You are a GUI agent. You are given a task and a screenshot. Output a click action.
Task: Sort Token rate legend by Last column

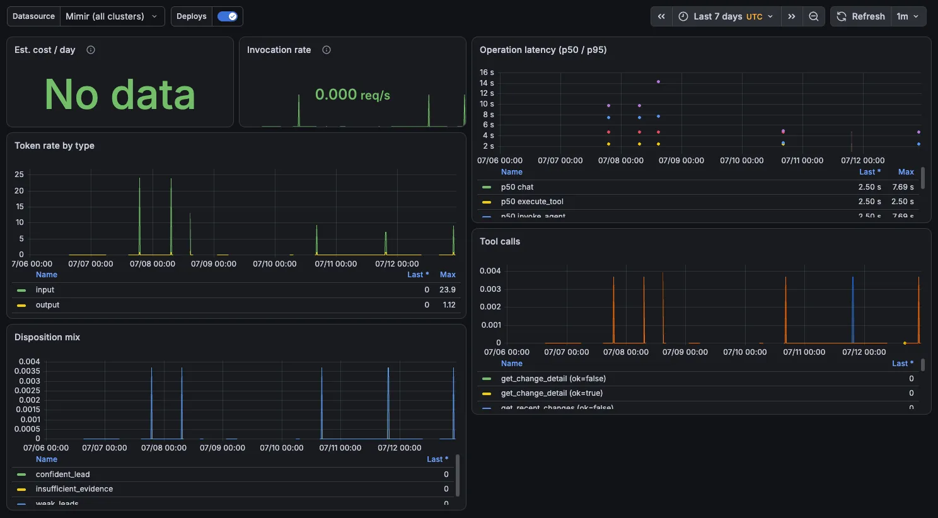(x=418, y=275)
